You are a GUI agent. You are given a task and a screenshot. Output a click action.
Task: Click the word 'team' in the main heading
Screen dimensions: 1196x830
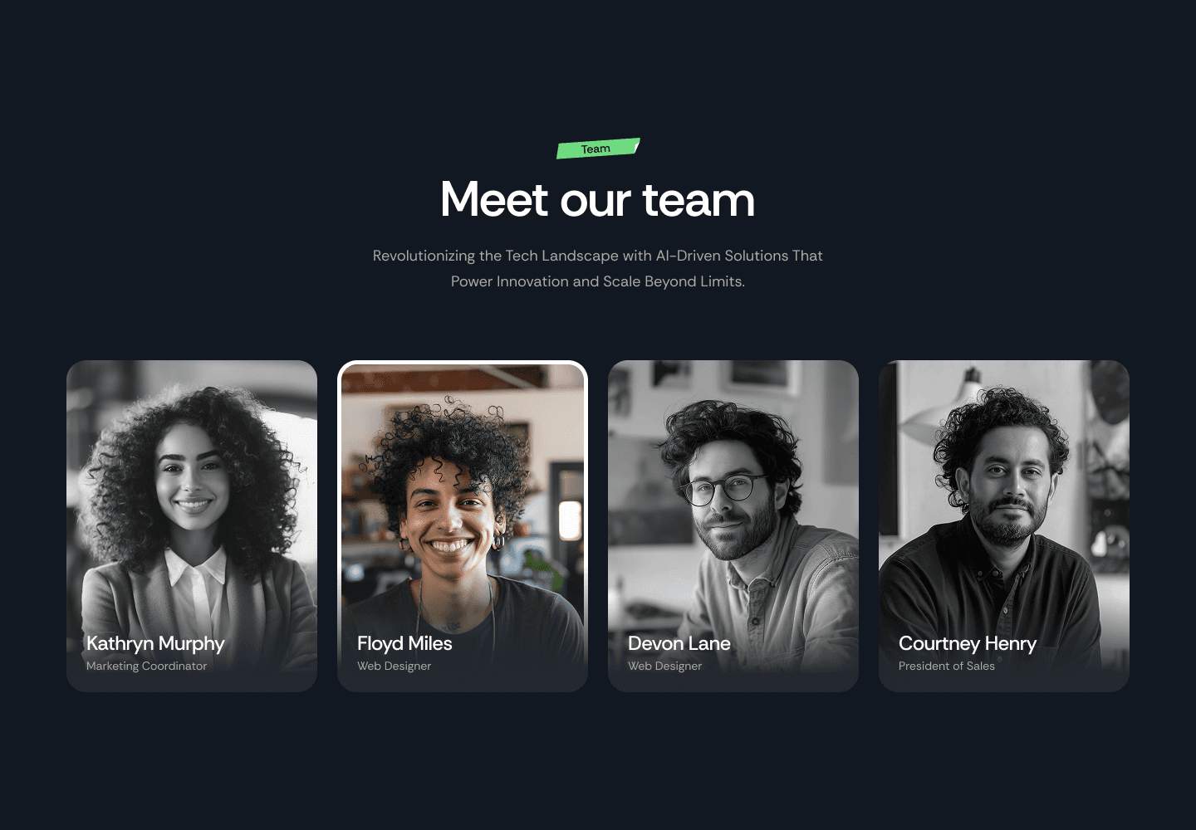(698, 200)
